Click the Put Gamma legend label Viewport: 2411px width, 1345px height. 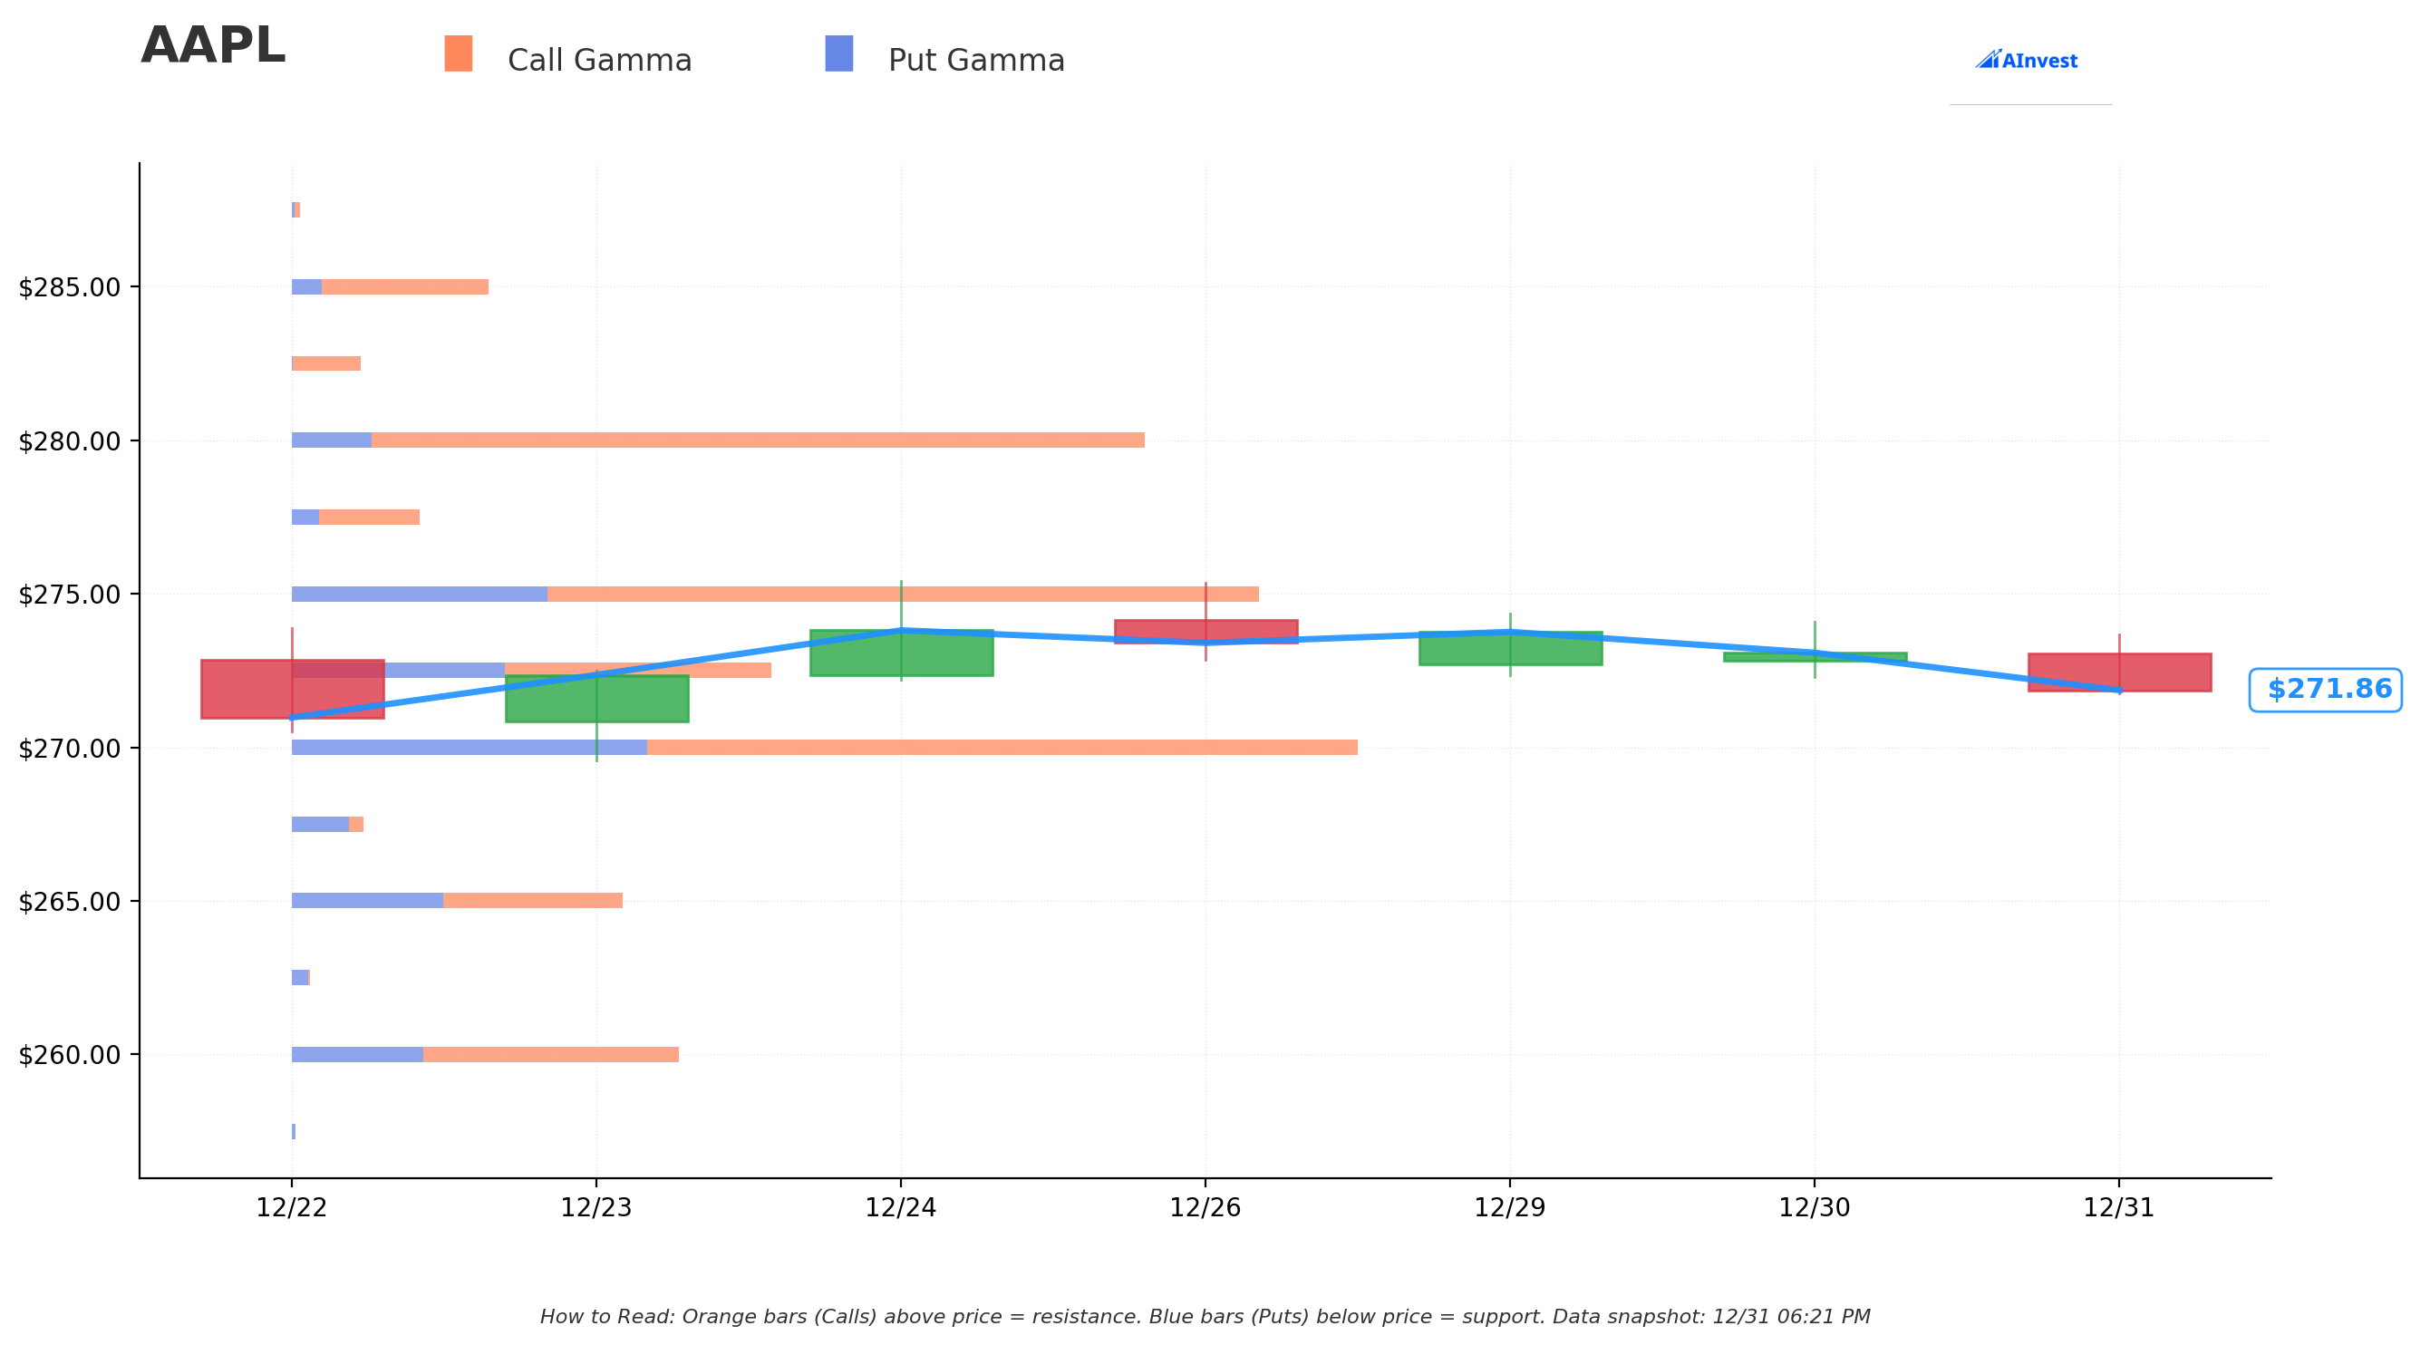[976, 61]
